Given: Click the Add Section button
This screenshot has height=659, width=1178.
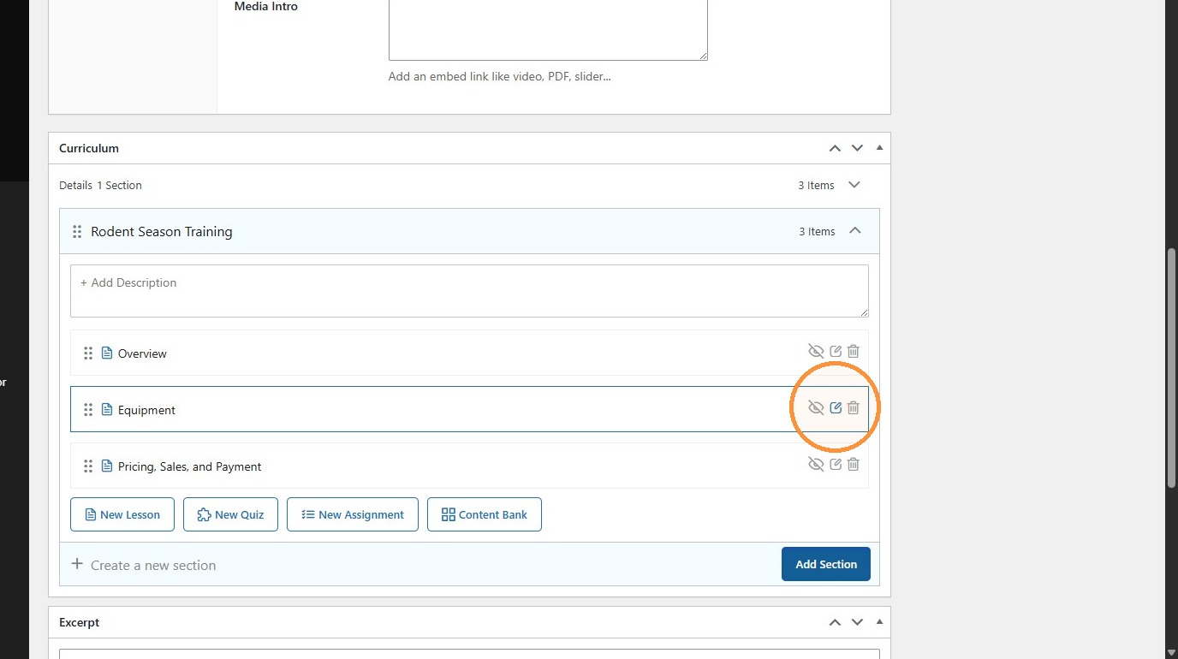Looking at the screenshot, I should coord(826,564).
